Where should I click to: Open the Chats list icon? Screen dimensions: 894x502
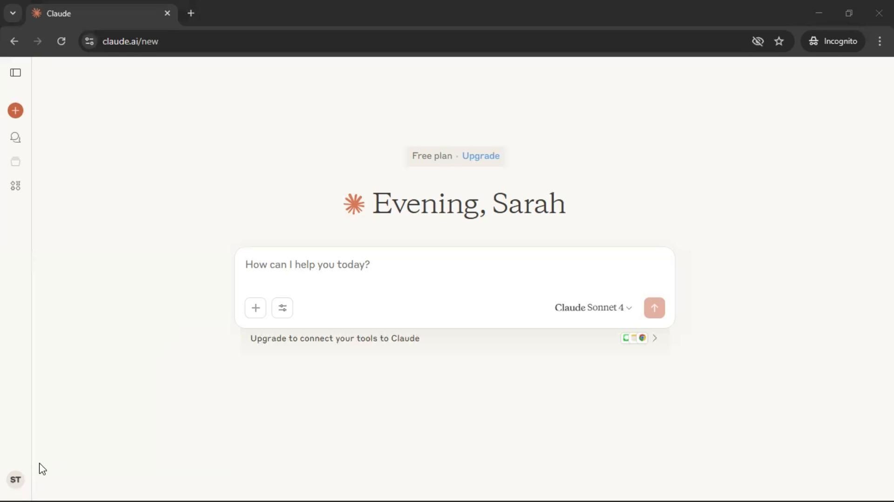coord(15,137)
